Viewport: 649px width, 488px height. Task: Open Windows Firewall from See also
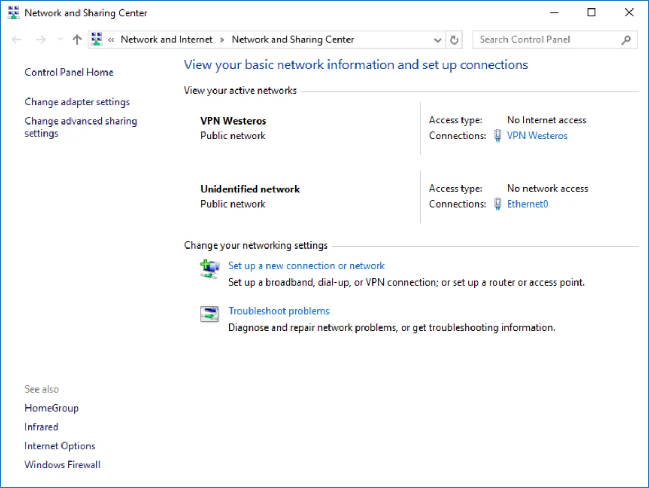pos(63,465)
